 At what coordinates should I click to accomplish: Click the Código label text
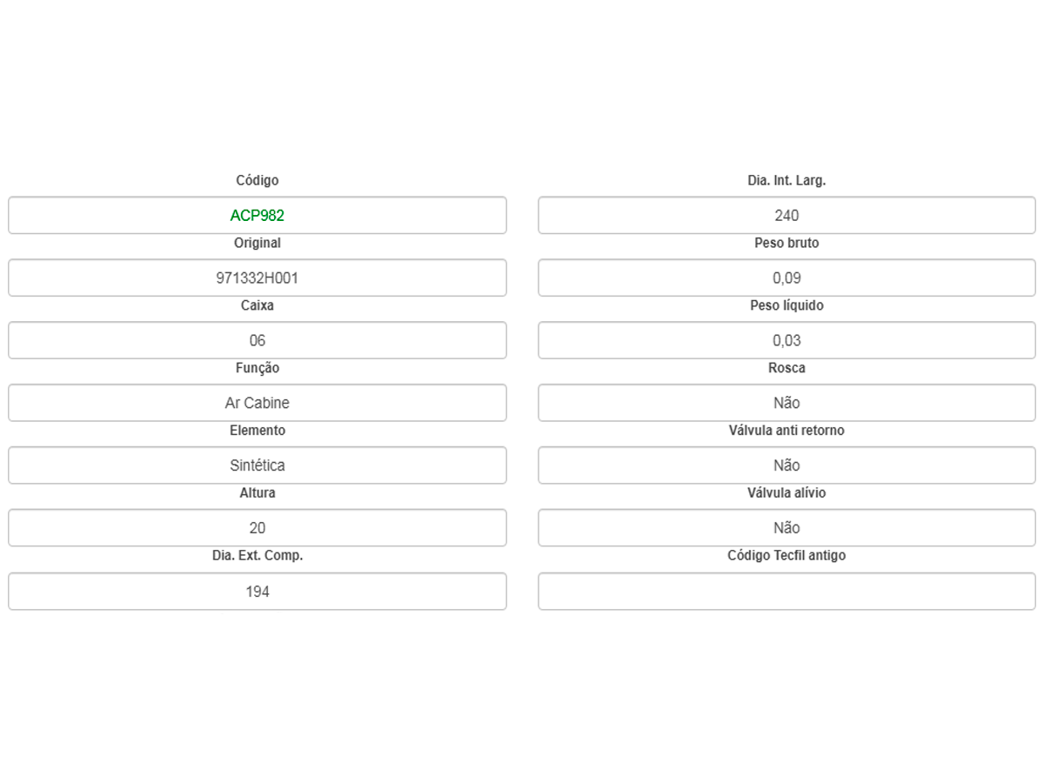(258, 181)
